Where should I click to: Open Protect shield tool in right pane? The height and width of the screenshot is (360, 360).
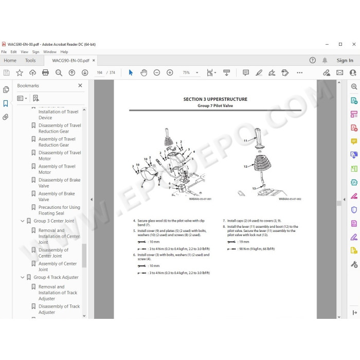coord(354,210)
